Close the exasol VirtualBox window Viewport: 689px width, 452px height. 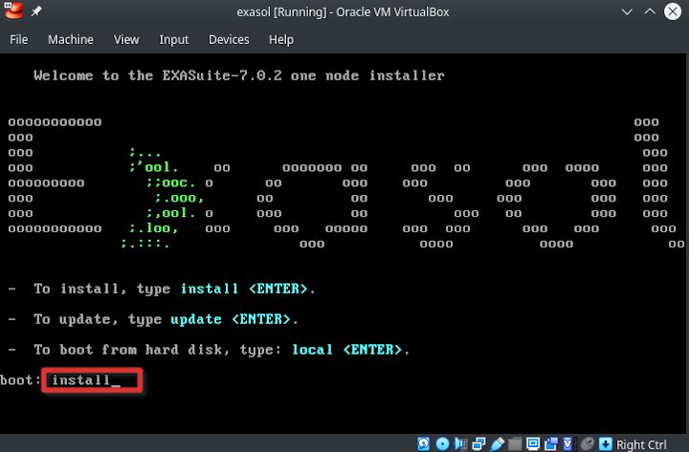point(673,11)
